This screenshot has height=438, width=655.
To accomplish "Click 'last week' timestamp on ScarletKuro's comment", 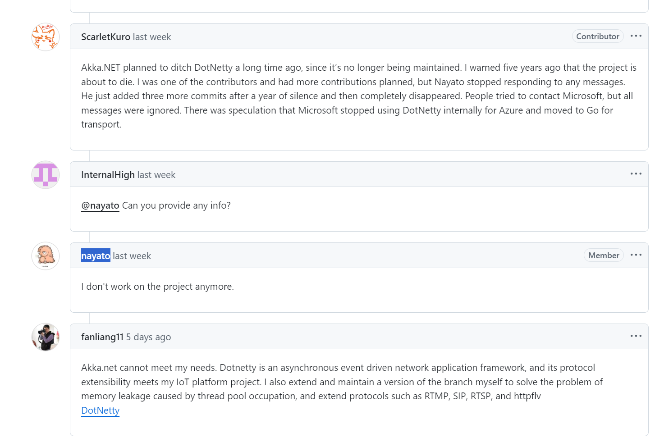I will (152, 37).
